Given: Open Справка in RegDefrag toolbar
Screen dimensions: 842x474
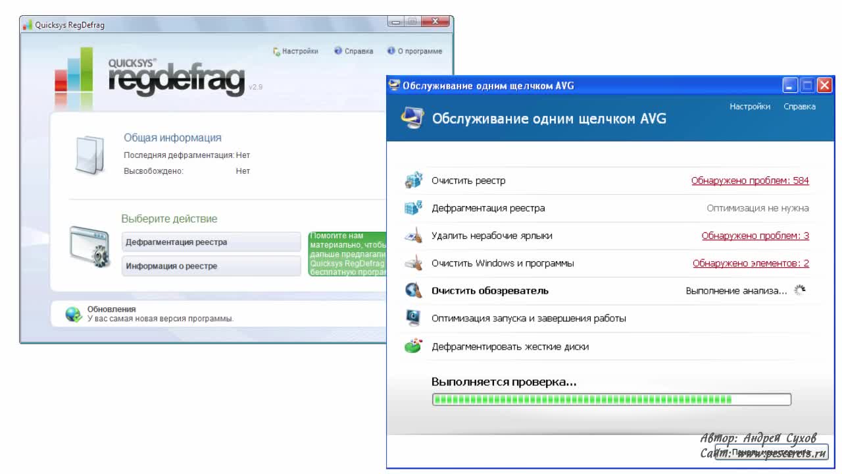Looking at the screenshot, I should [x=353, y=51].
